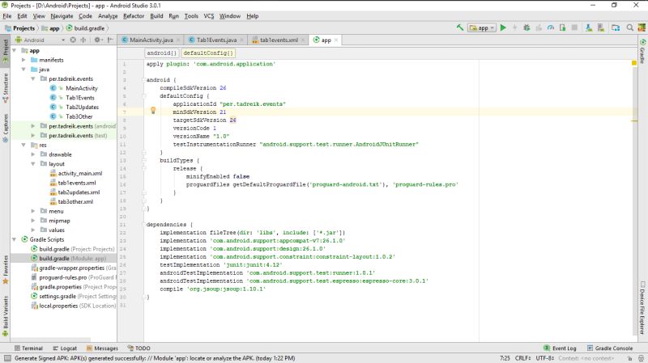Image resolution: width=648 pixels, height=363 pixels.
Task: Open the app run configuration dropdown
Action: [x=482, y=27]
